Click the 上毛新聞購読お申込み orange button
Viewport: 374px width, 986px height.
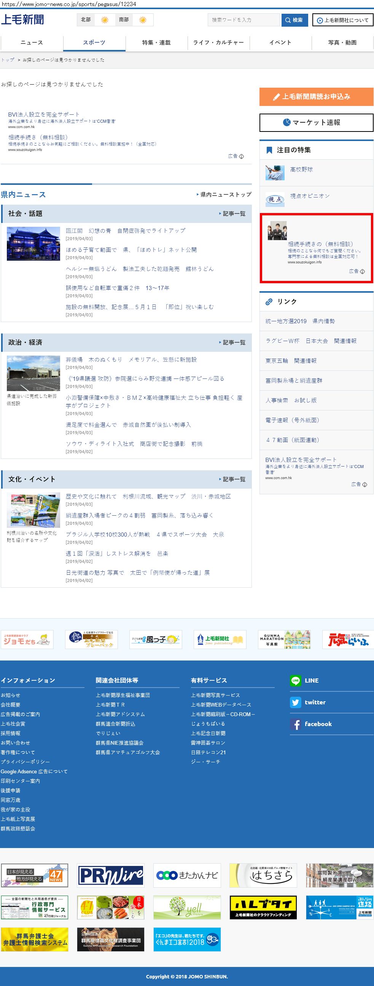316,96
